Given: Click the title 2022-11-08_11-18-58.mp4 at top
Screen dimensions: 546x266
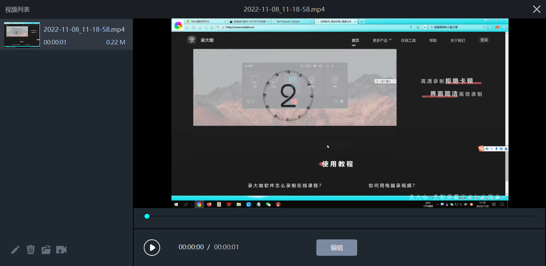Looking at the screenshot, I should coord(284,9).
